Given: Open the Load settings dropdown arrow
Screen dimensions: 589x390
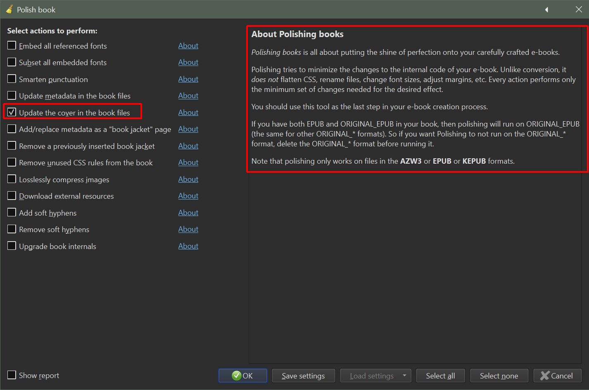Looking at the screenshot, I should 404,376.
